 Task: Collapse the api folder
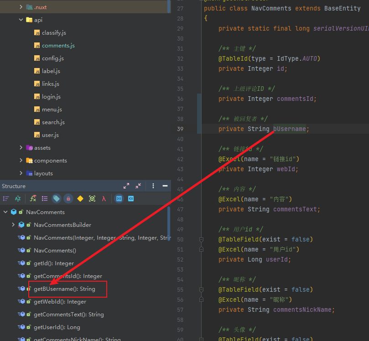tap(21, 20)
